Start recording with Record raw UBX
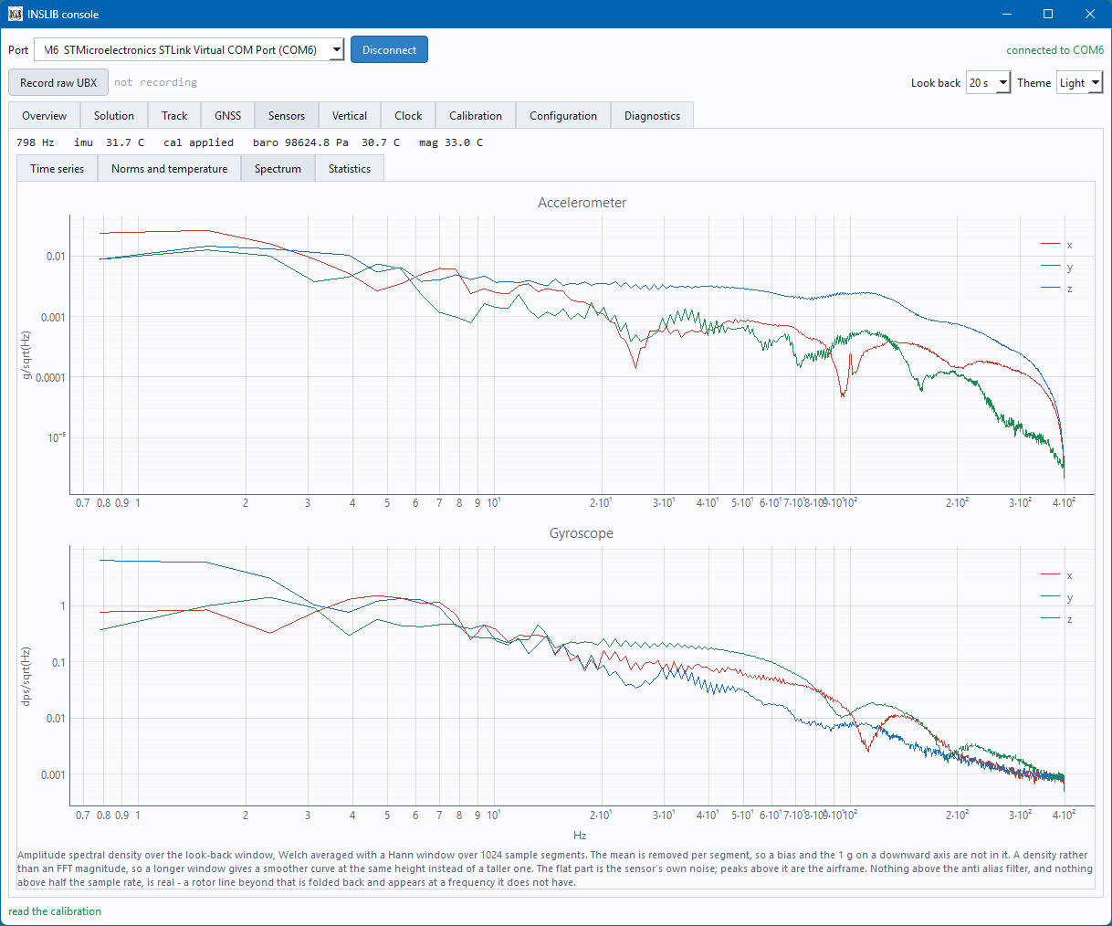The image size is (1112, 926). [58, 82]
